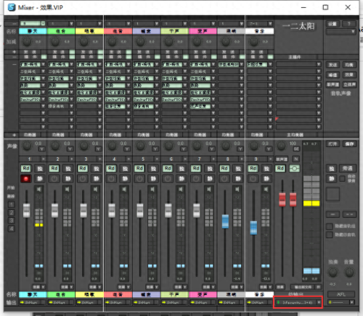Screen dimensions: 363x316
Task: Click the single dash button in right panel
Action: click(x=333, y=215)
